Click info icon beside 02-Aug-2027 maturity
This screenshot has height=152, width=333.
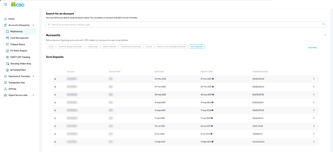click(213, 94)
